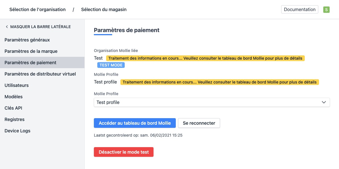The height and width of the screenshot is (169, 339).
Task: Go to Paramètres de la marque
Action: click(x=31, y=51)
